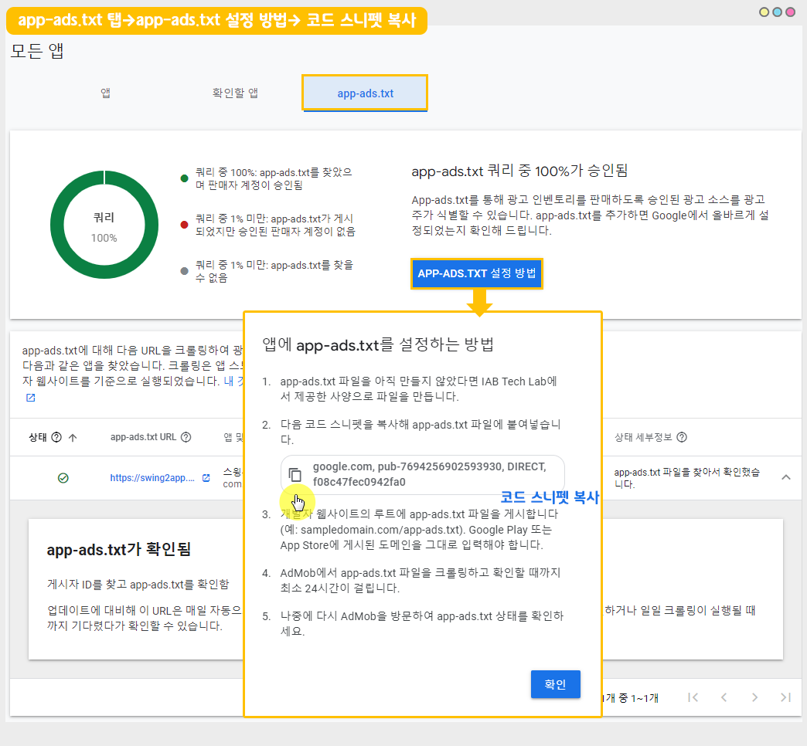Viewport: 807px width, 746px height.
Task: Open external link icon beside swing2app URL
Action: (x=206, y=478)
